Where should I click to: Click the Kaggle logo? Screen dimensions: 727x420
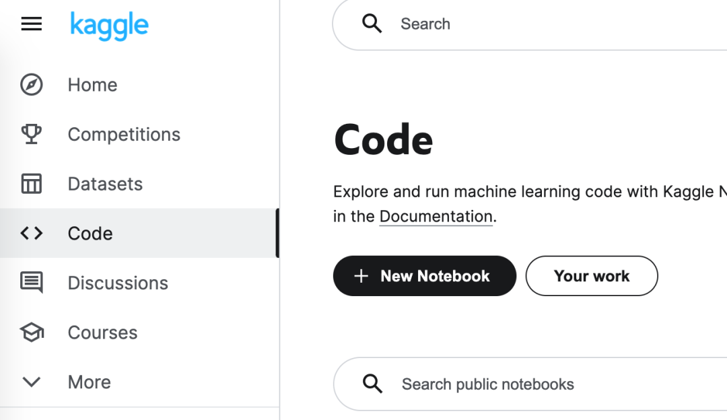[109, 26]
